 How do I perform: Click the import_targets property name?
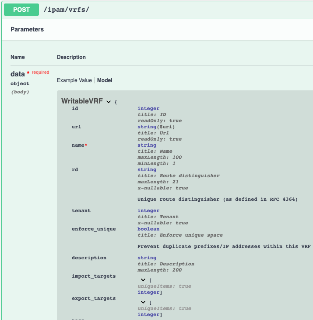(94, 276)
